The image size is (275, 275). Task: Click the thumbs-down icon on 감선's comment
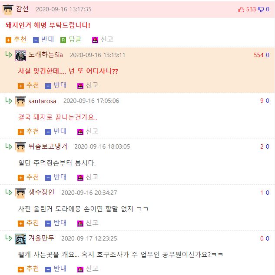[261, 9]
